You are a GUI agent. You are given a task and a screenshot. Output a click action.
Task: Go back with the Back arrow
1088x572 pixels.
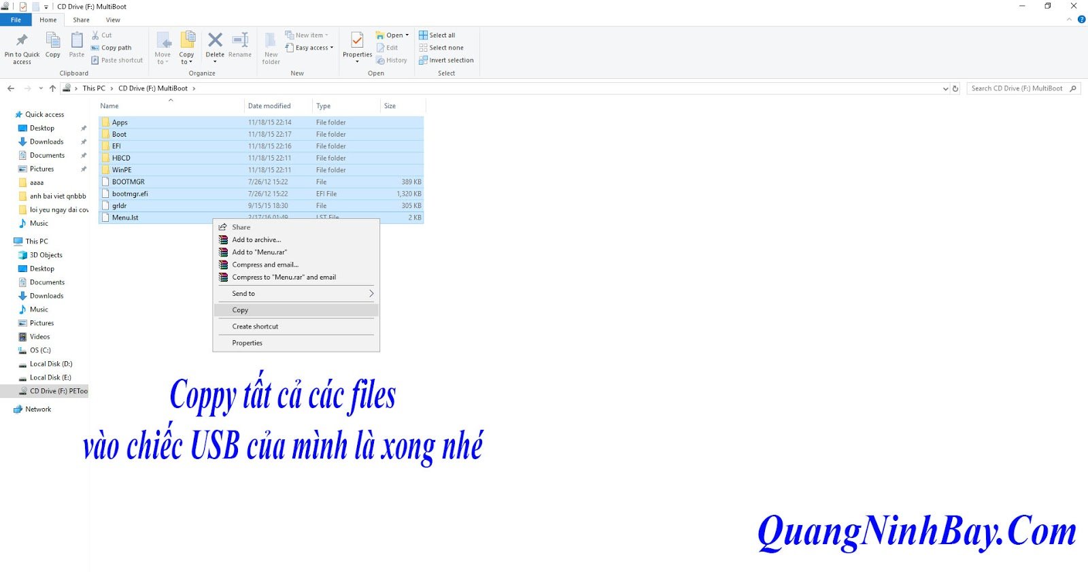click(x=11, y=88)
